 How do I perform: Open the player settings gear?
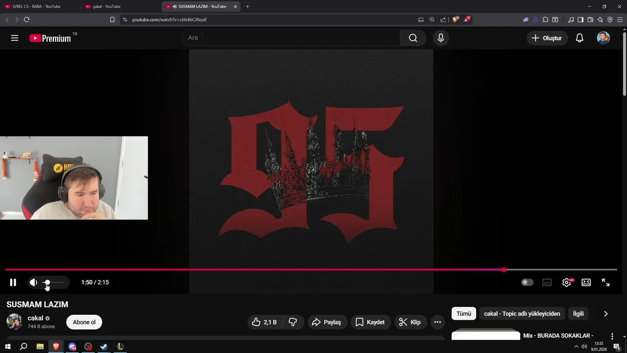(567, 282)
